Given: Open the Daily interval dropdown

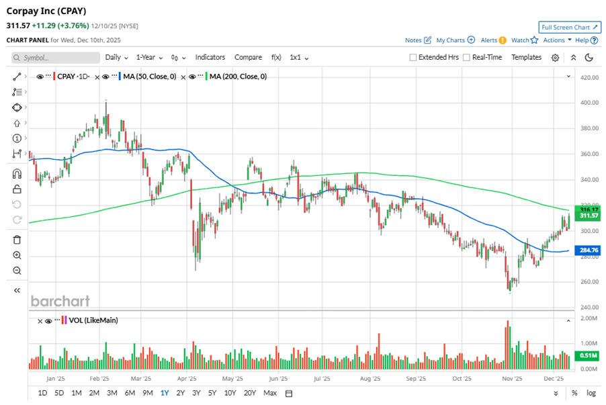Looking at the screenshot, I should [116, 57].
